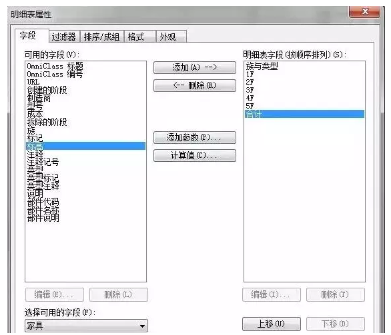Click the 编辑(I)... button under schedule fields
The width and height of the screenshot is (391, 335).
tap(272, 294)
